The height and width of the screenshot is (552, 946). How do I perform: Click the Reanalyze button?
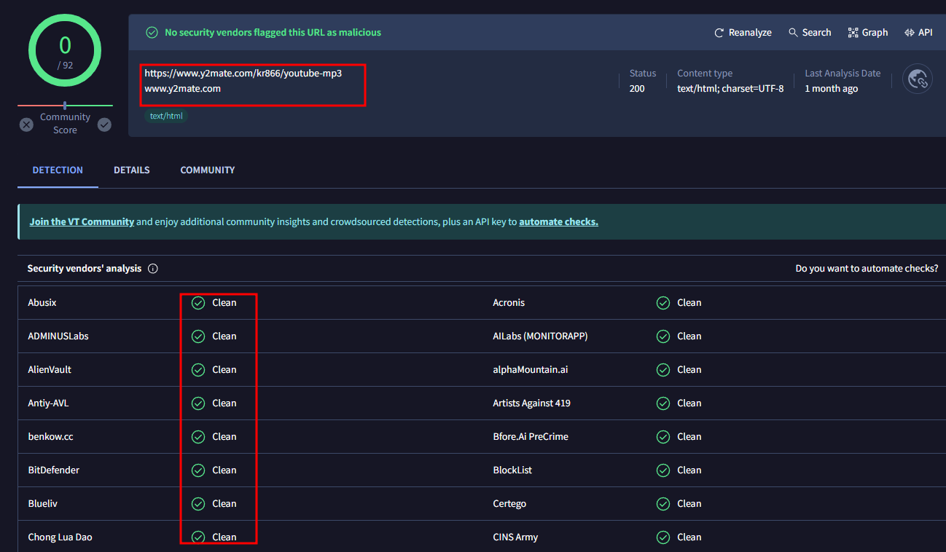743,33
